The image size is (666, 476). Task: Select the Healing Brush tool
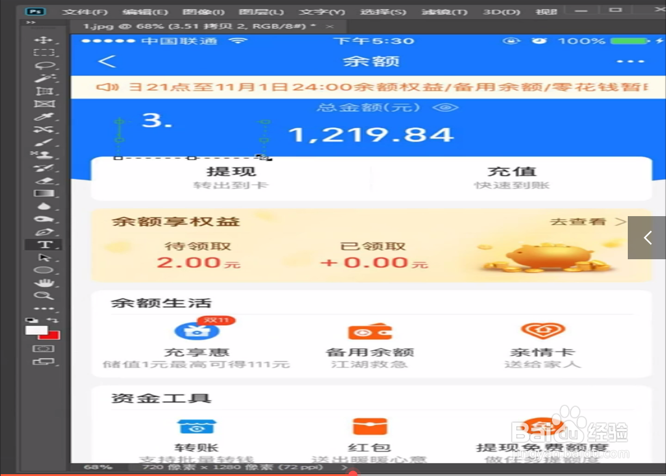44,129
